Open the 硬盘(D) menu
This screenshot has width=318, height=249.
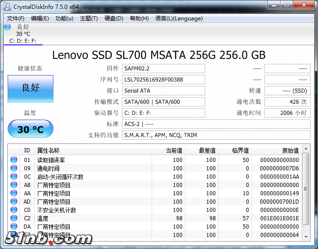(x=114, y=19)
